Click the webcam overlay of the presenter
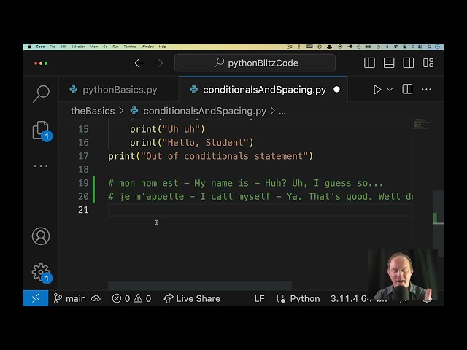 [x=404, y=274]
